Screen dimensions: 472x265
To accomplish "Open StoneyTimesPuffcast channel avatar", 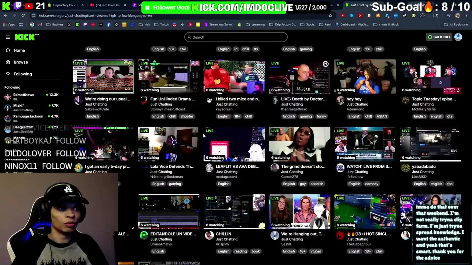I will [x=144, y=100].
